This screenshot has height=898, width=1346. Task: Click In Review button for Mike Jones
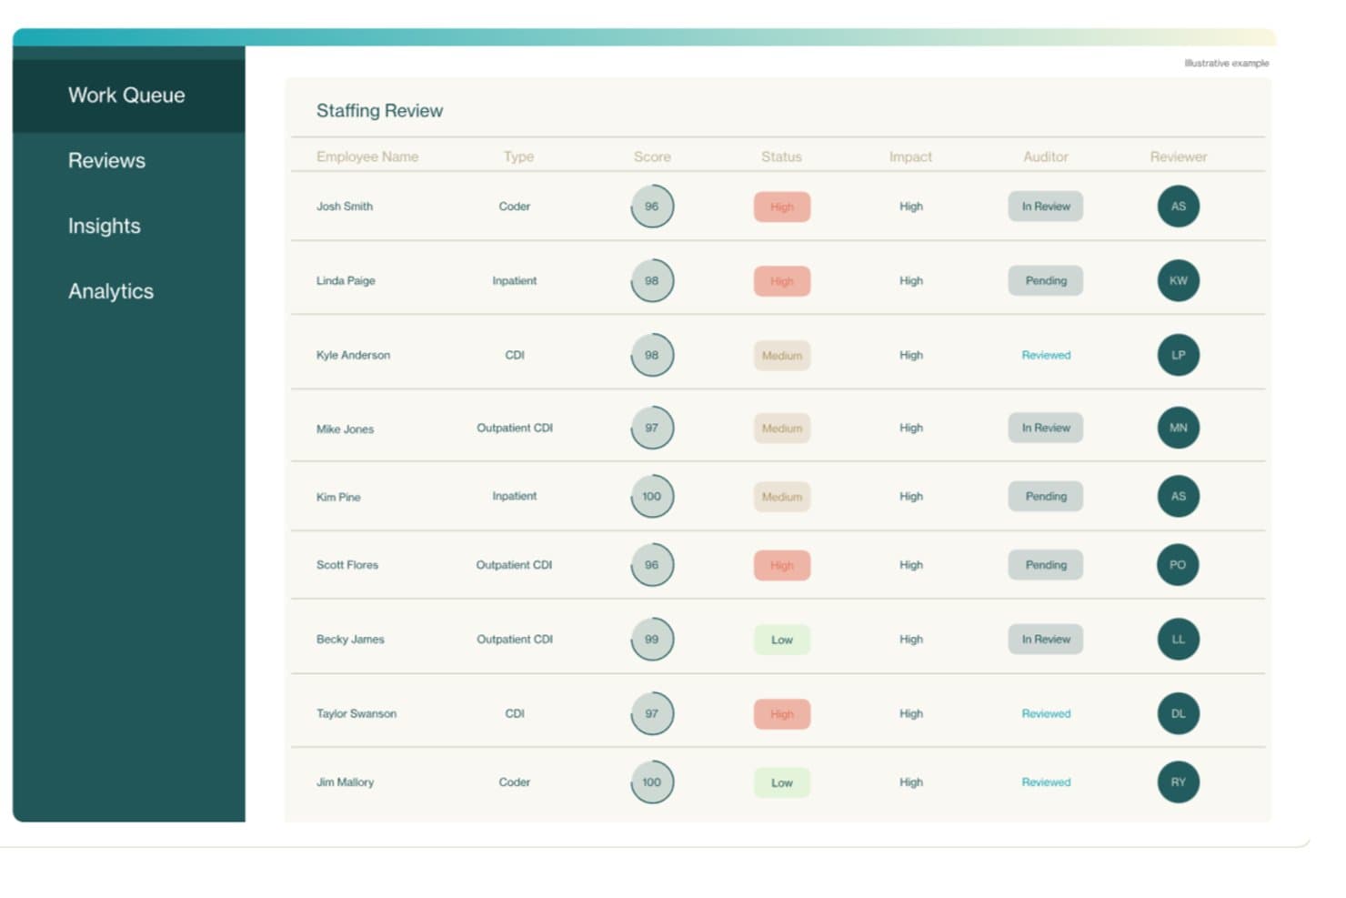[1046, 428]
